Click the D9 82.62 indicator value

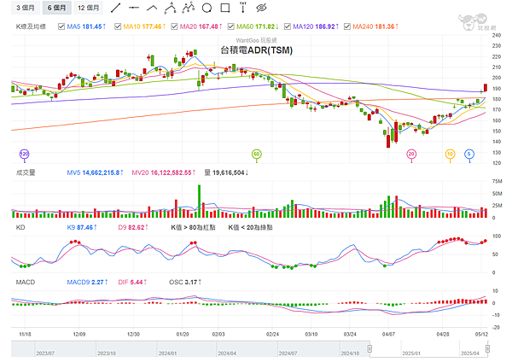pos(133,227)
